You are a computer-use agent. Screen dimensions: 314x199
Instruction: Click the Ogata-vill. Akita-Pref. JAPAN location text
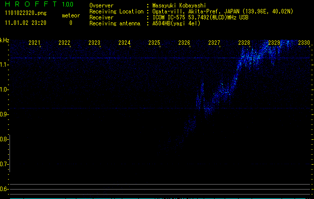tap(223, 11)
